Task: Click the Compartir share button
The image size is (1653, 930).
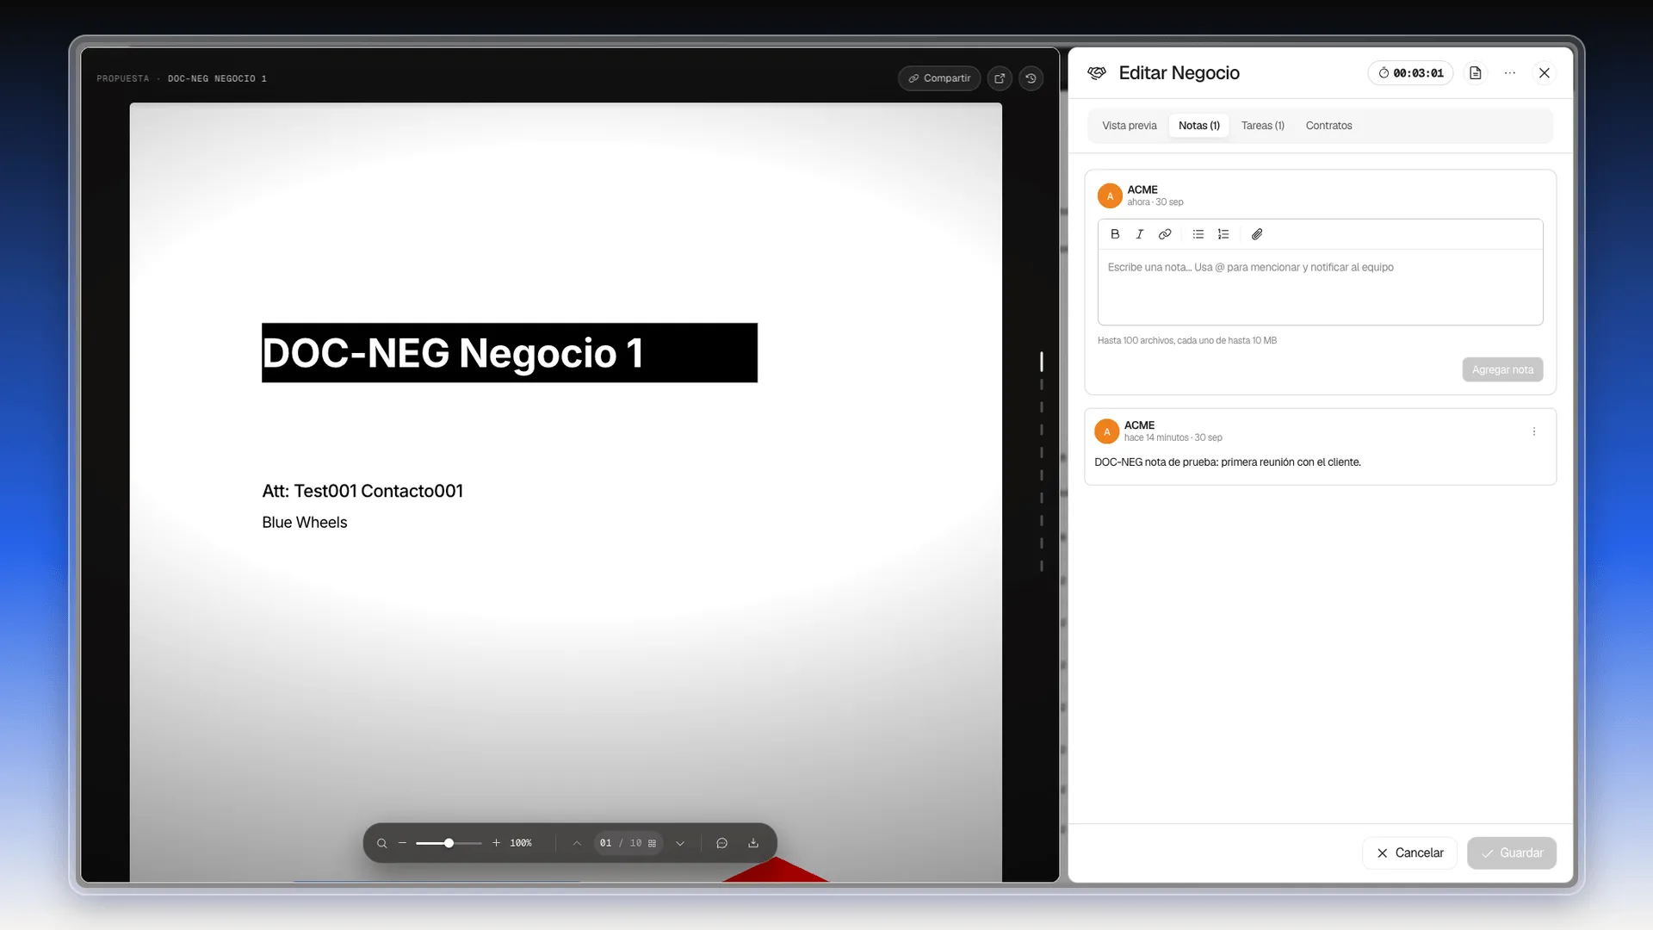Action: 939,78
